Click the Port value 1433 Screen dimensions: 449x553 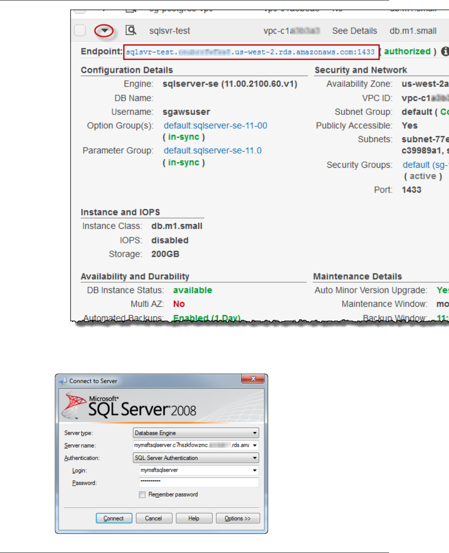tap(412, 190)
